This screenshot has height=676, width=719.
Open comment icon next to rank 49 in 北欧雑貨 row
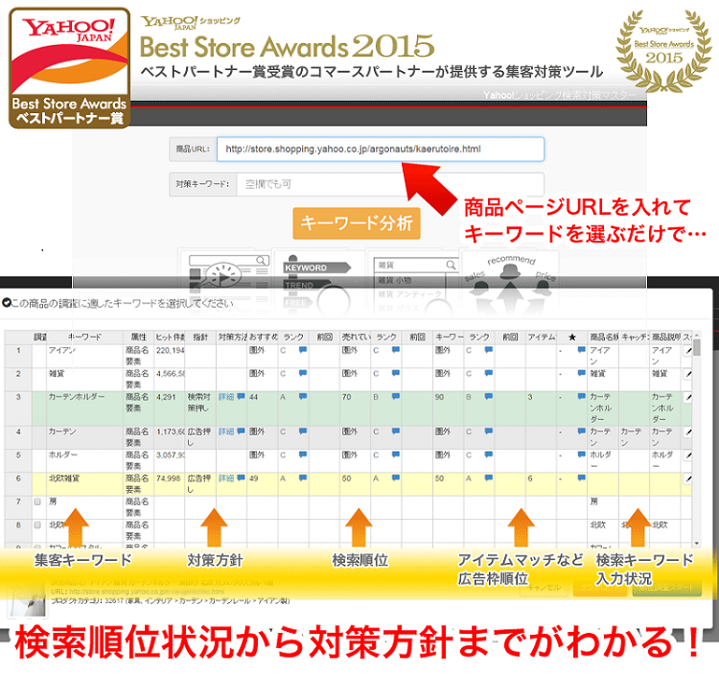point(303,478)
